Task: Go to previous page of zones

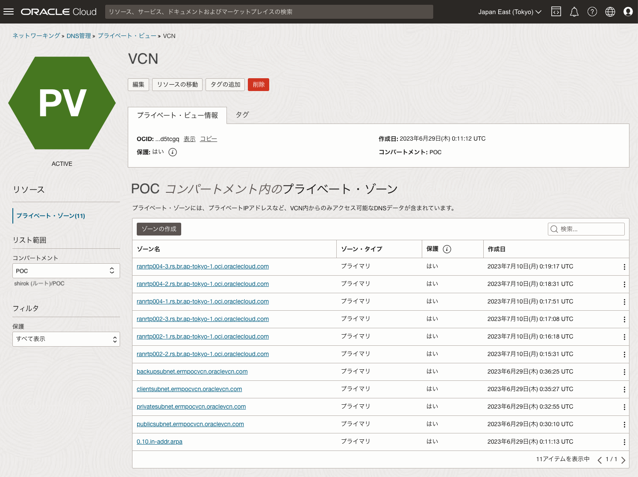Action: tap(600, 460)
